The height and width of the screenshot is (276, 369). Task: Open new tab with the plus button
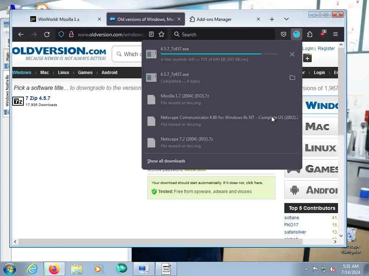[x=272, y=19]
